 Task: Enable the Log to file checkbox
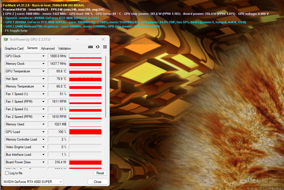[7, 173]
